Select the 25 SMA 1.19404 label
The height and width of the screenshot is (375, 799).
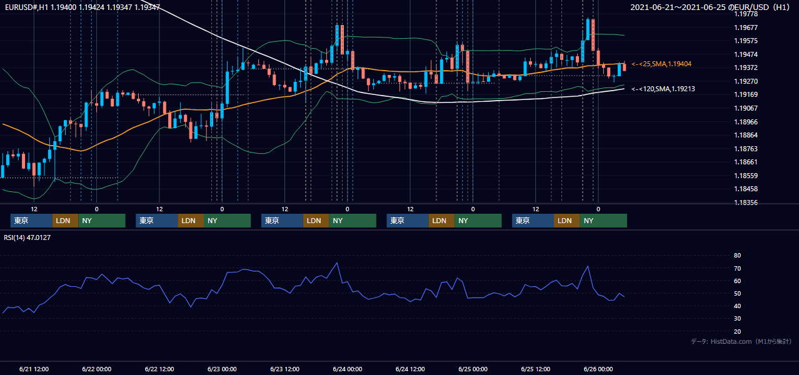tap(661, 64)
